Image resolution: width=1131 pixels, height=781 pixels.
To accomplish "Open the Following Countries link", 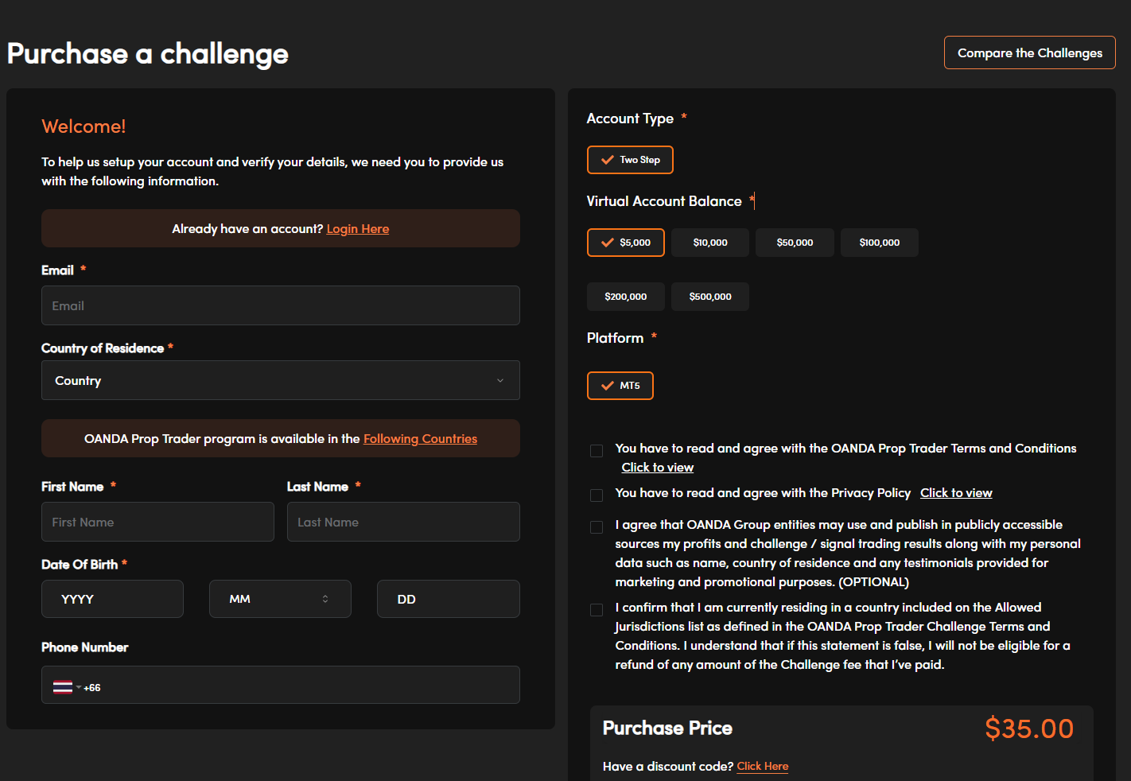I will coord(420,439).
